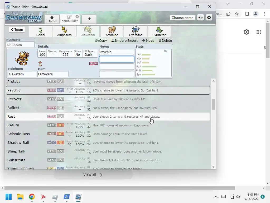Click move list scrollbar down arrow
This screenshot has width=270, height=203.
[213, 167]
